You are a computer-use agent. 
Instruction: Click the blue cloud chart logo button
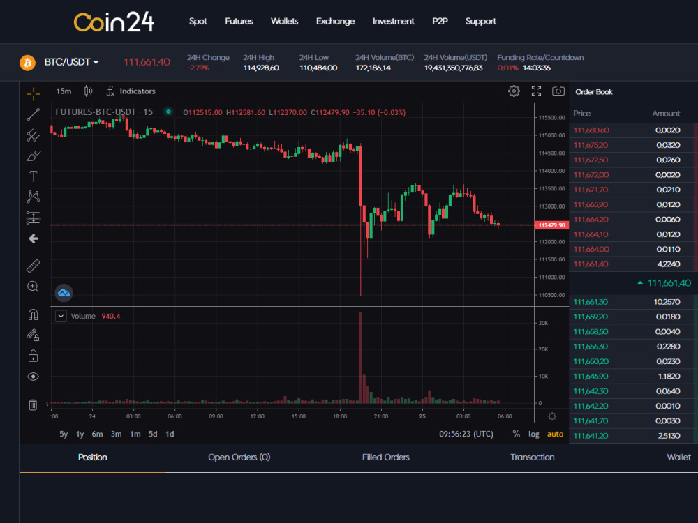click(x=64, y=293)
